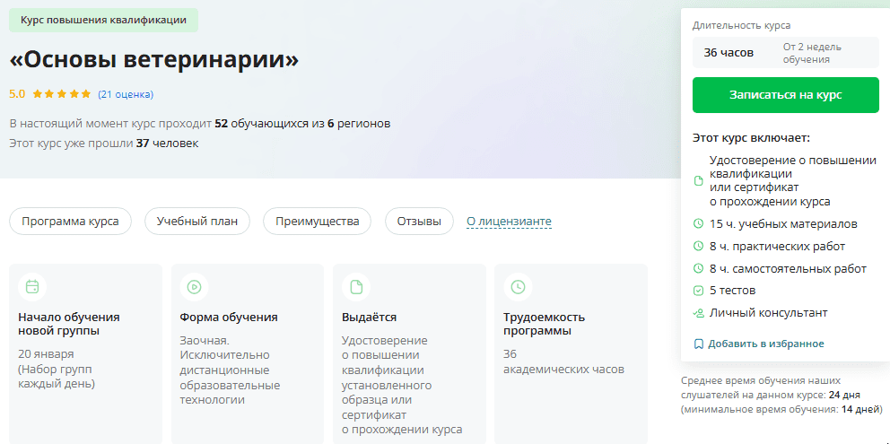Switch to the Учебный план tab
Image resolution: width=890 pixels, height=444 pixels.
(x=197, y=222)
